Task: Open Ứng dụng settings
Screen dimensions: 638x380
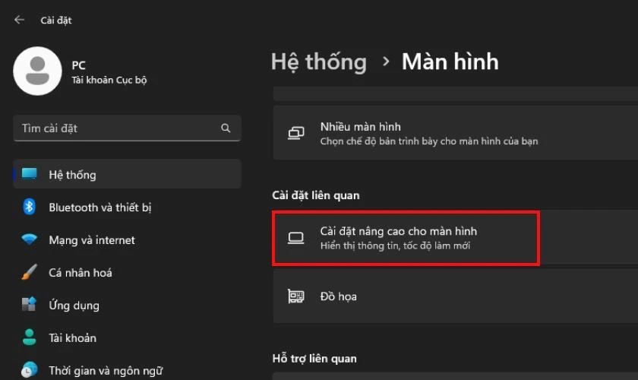Action: [x=128, y=305]
